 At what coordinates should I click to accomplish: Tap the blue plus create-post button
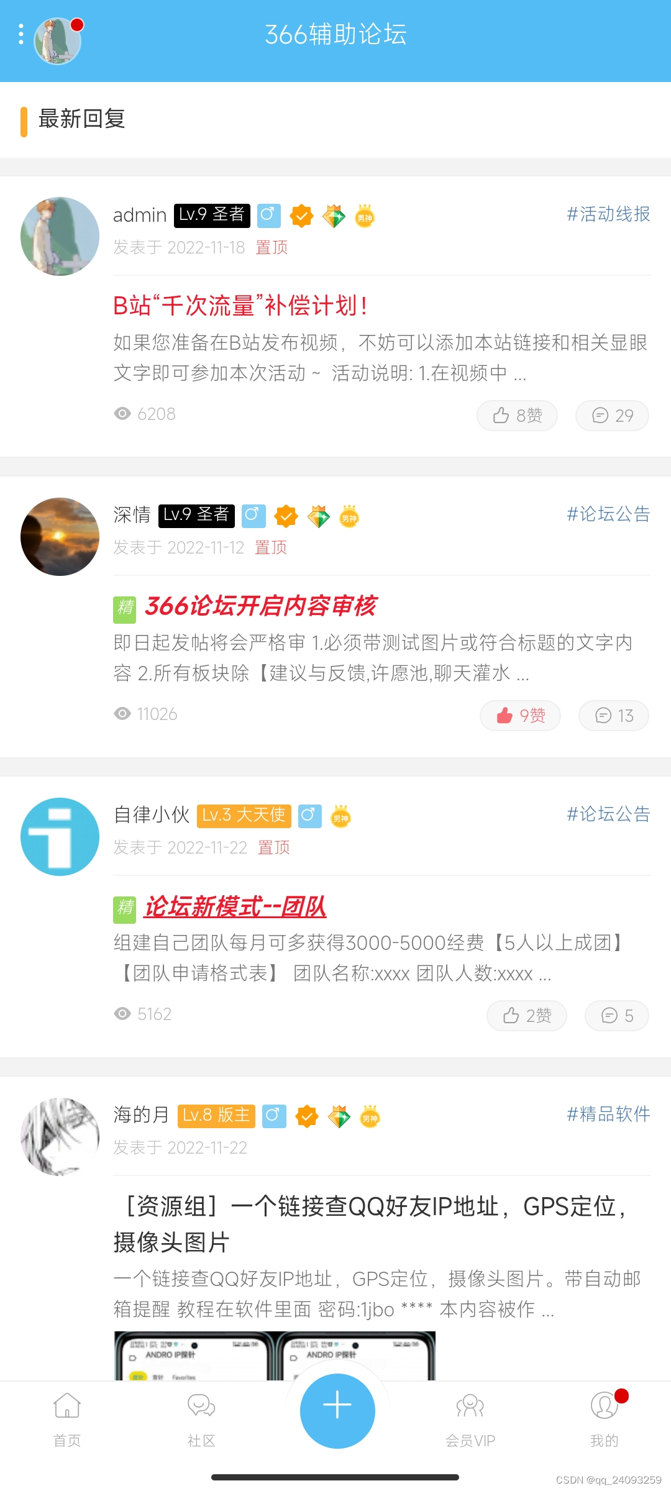pos(337,1410)
